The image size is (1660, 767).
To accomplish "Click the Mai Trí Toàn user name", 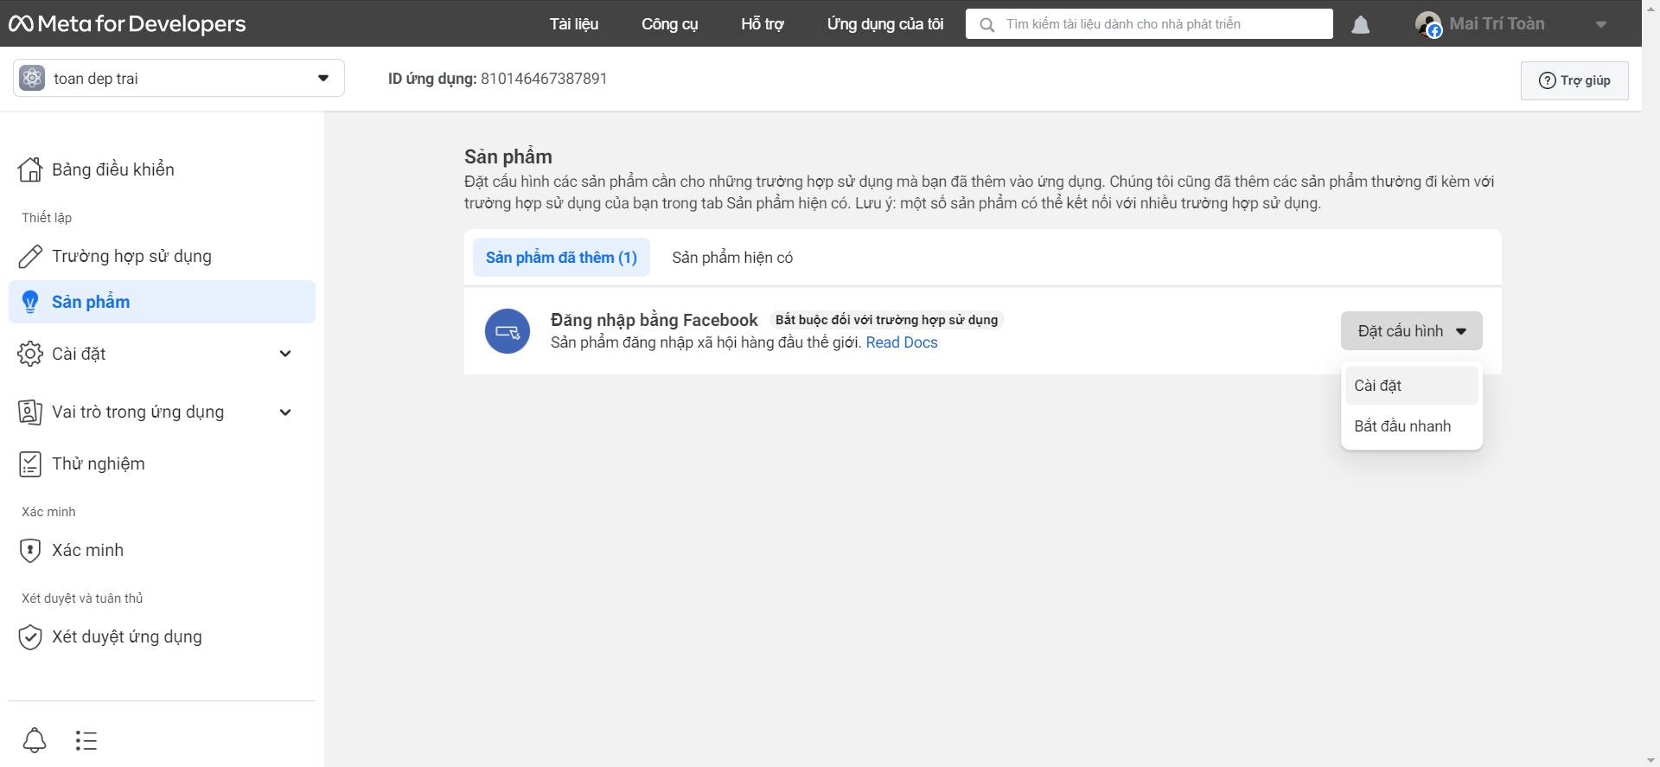I will coord(1497,24).
